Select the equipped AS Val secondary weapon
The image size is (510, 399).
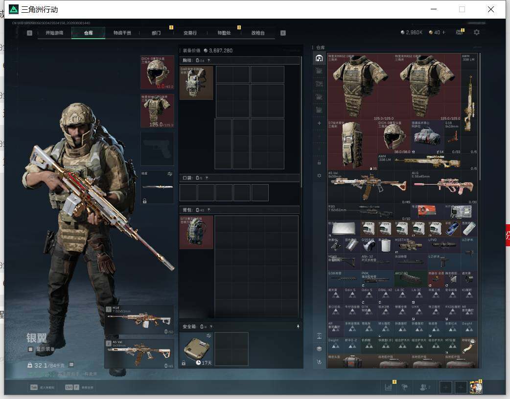139,354
